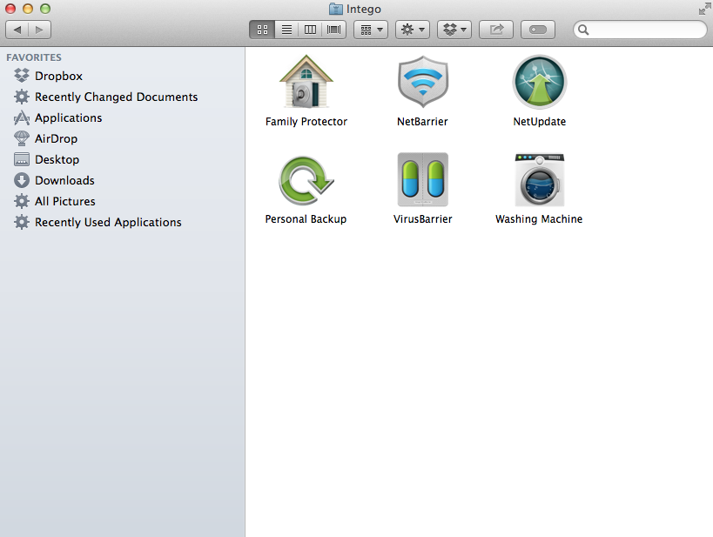Open Dropbox in the sidebar
713x537 pixels.
(x=58, y=76)
